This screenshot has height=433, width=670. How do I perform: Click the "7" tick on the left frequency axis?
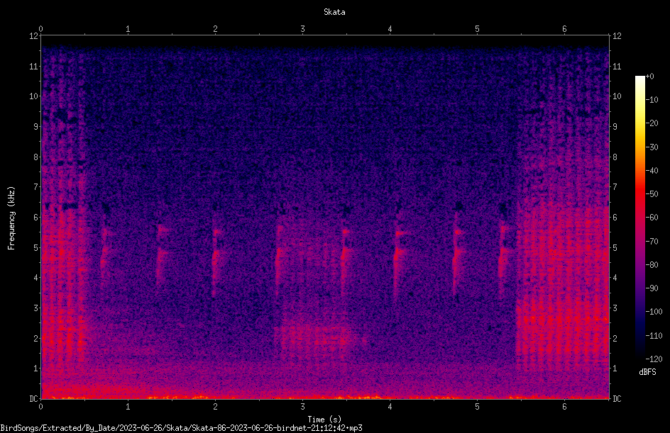[x=36, y=187]
